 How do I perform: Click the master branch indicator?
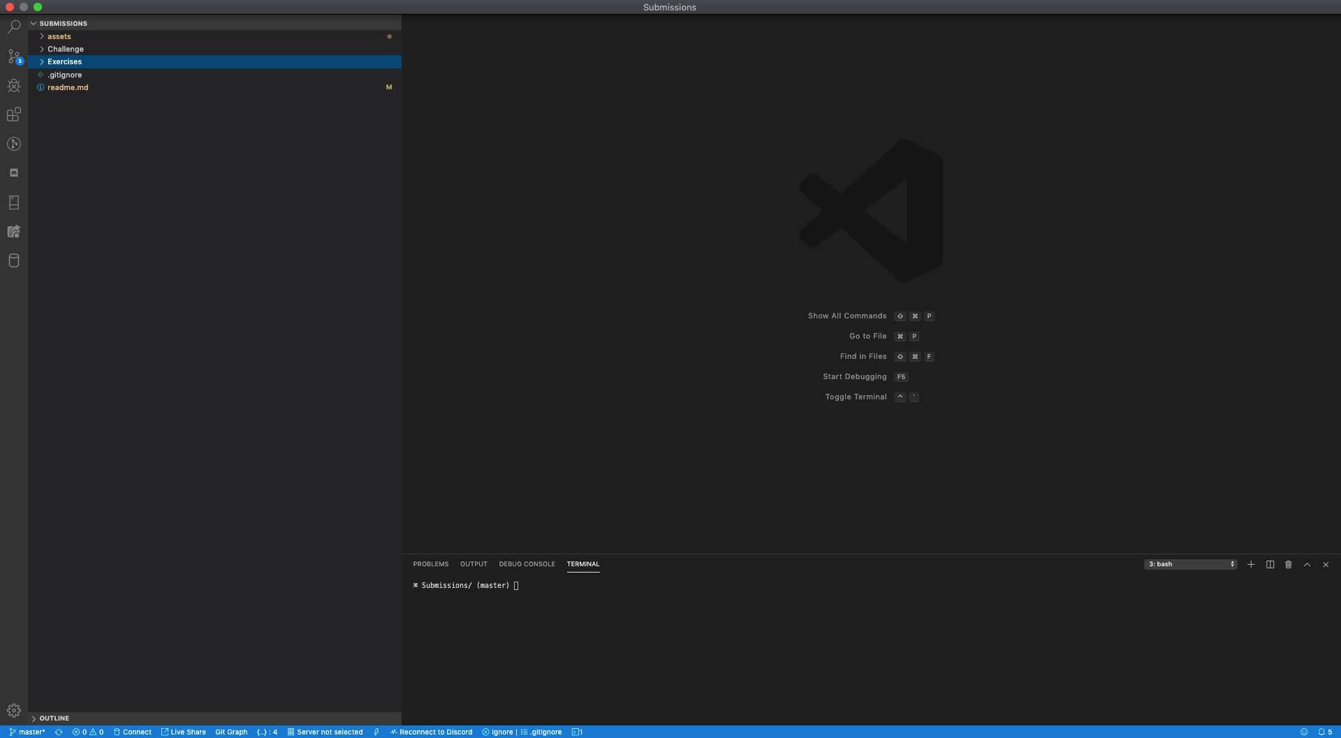tap(27, 732)
